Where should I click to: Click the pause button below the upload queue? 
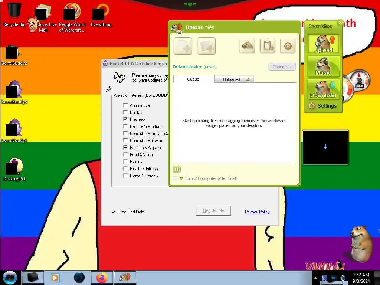tap(177, 169)
